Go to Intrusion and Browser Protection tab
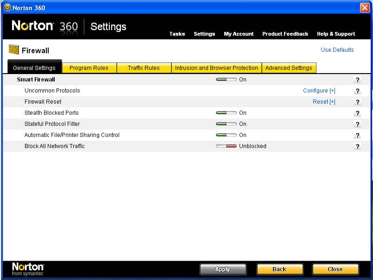The image size is (373, 280). (216, 68)
